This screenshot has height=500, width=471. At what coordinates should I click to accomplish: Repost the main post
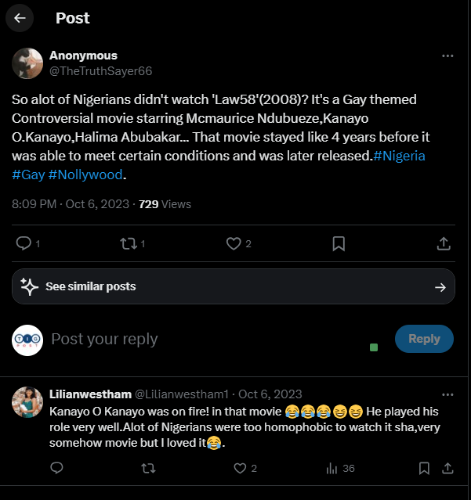[129, 243]
